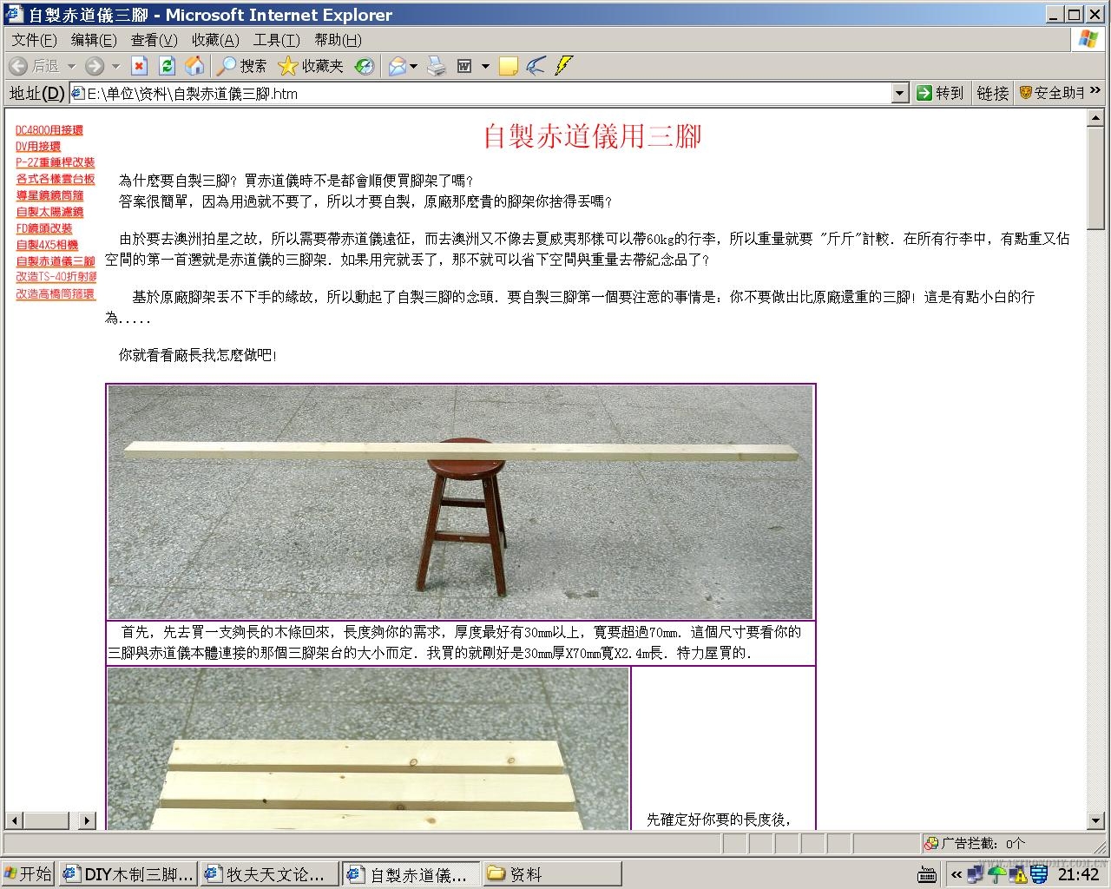Expand the Back button history dropdown arrow
The height and width of the screenshot is (889, 1111).
[71, 66]
